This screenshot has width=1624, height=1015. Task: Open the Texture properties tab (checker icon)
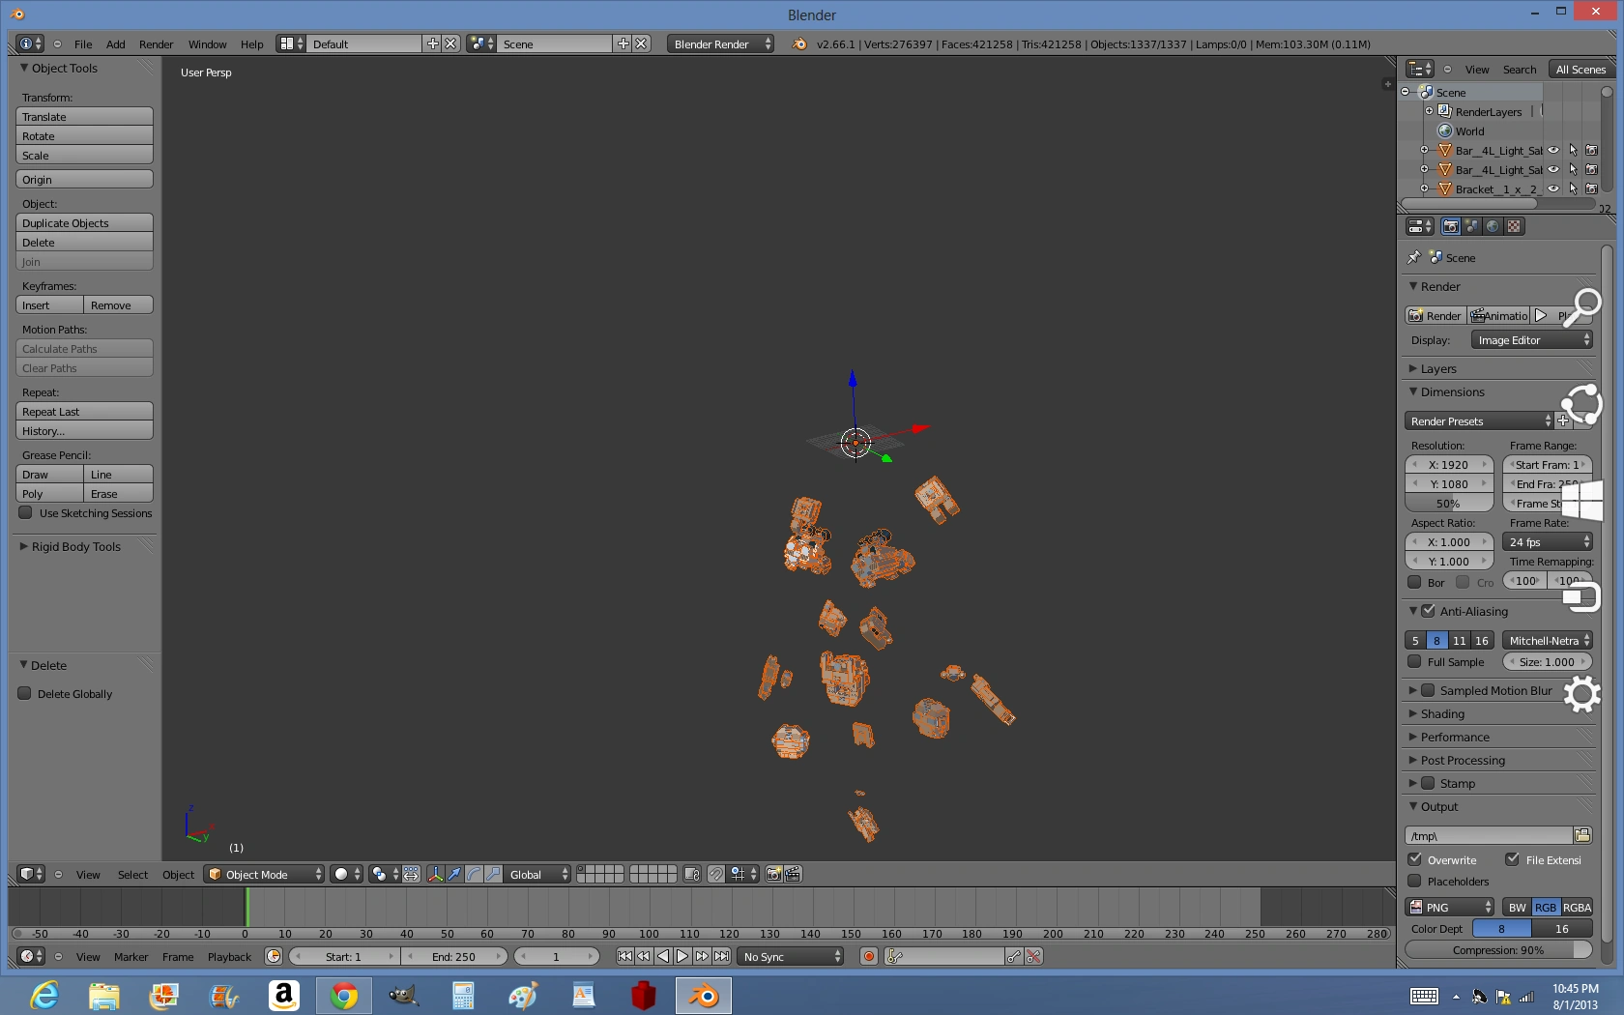click(1514, 226)
